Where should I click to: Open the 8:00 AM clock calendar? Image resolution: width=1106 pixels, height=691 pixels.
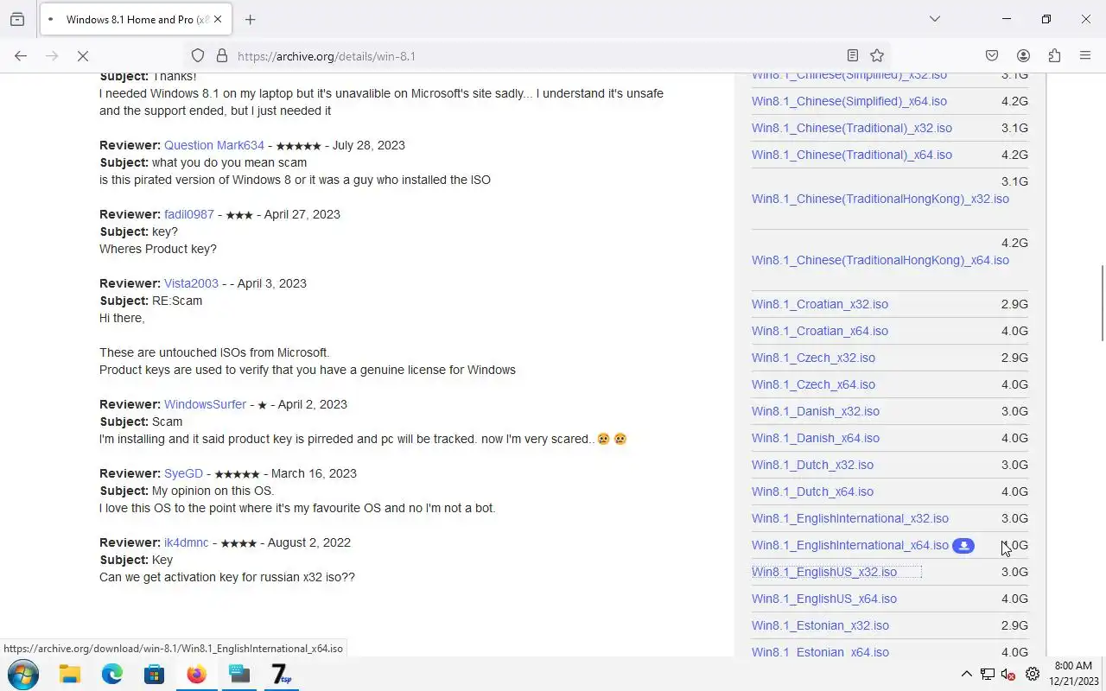[1073, 674]
